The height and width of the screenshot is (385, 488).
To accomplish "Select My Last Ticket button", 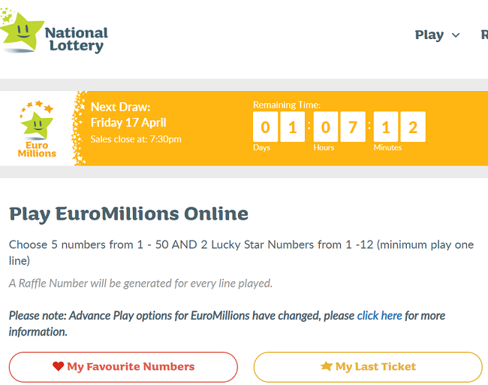I will [368, 367].
